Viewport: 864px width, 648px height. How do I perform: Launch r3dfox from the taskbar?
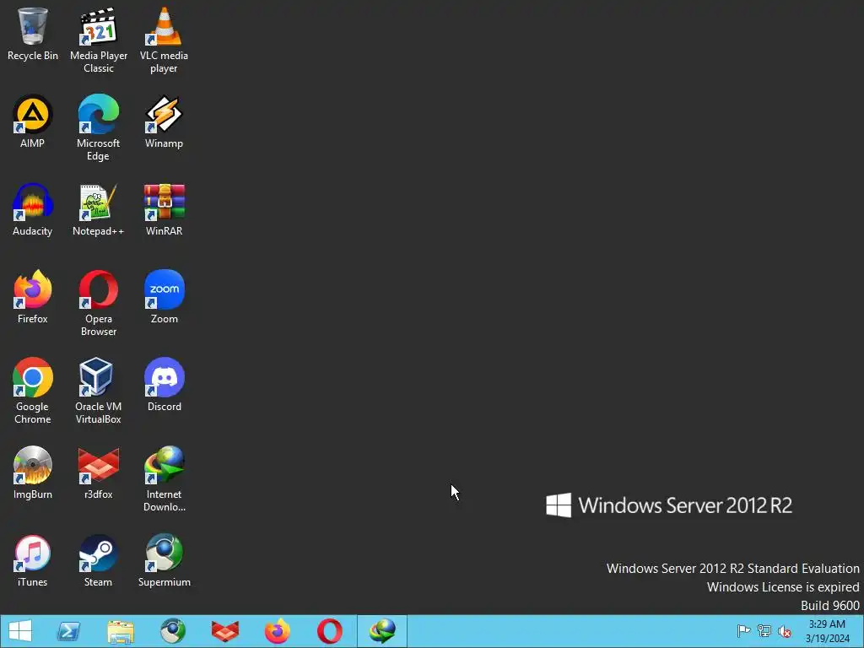[x=224, y=631]
